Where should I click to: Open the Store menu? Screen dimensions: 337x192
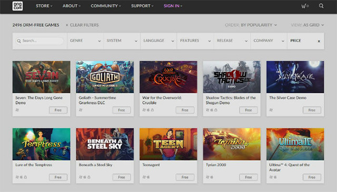tap(44, 6)
